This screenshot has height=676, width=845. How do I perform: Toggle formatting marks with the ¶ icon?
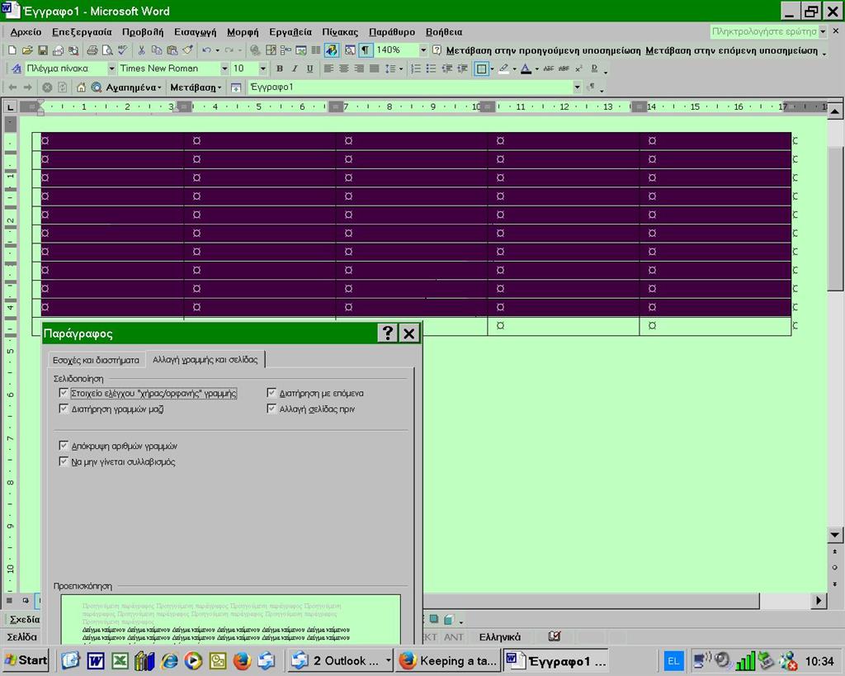click(x=366, y=50)
